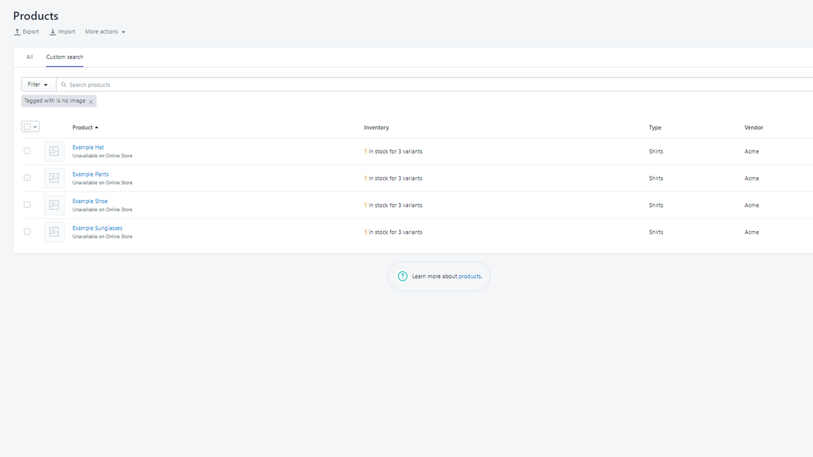
Task: Click the help question mark icon
Action: coord(403,276)
